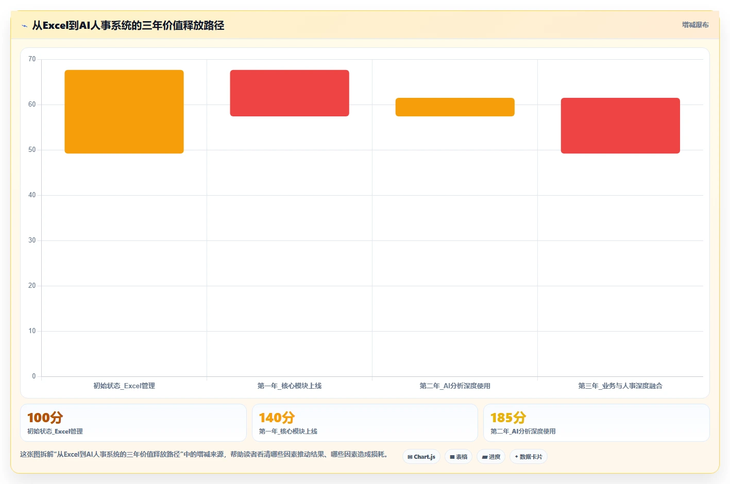Click the 数据卡片 tag chip
The image size is (730, 484).
click(529, 457)
